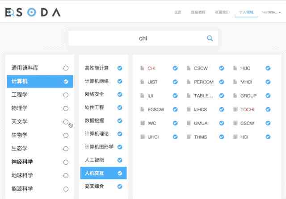Click the journal icon beside UMUAI
Image resolution: width=286 pixels, height=199 pixels.
click(x=189, y=123)
